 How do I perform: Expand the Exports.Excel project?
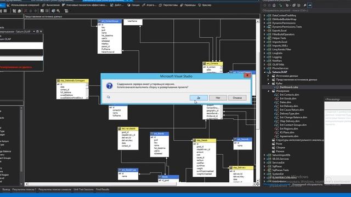pos(264,31)
